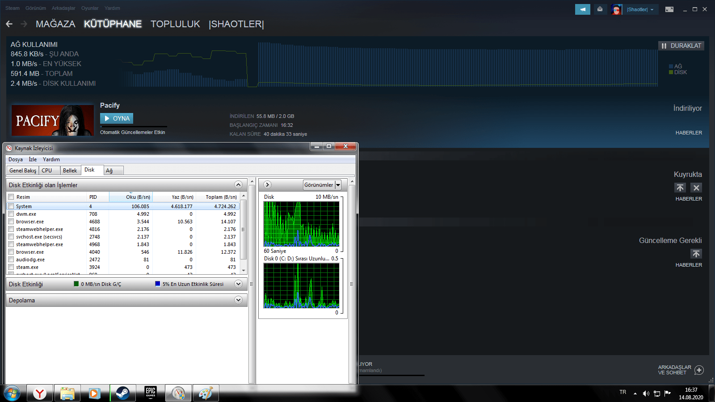The image size is (715, 402).
Task: Tick checkbox for browser.exe PID 4688
Action: tap(11, 222)
